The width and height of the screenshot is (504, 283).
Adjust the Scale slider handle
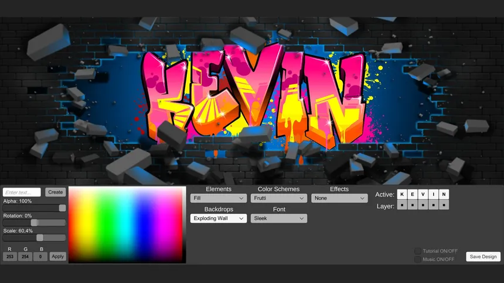[x=40, y=238]
